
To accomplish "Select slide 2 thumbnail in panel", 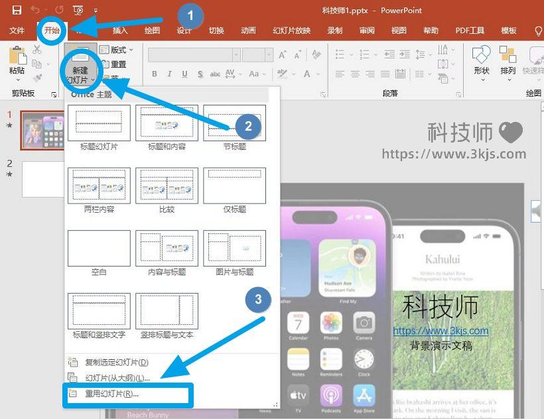I will 43,179.
